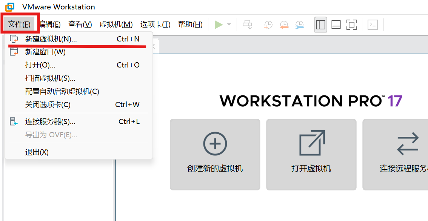Choose 新建窗口(W) from the menu
The height and width of the screenshot is (221, 428).
tap(45, 52)
